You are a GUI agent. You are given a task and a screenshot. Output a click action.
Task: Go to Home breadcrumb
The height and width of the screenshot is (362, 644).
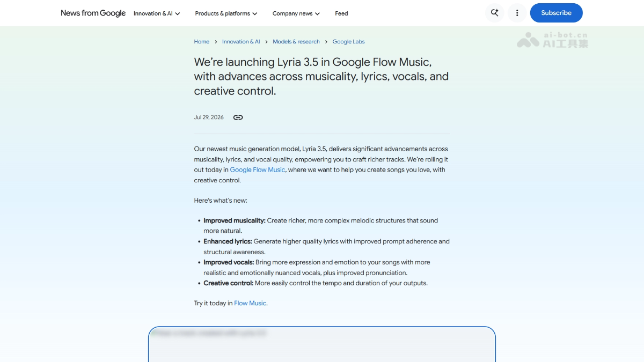tap(202, 42)
